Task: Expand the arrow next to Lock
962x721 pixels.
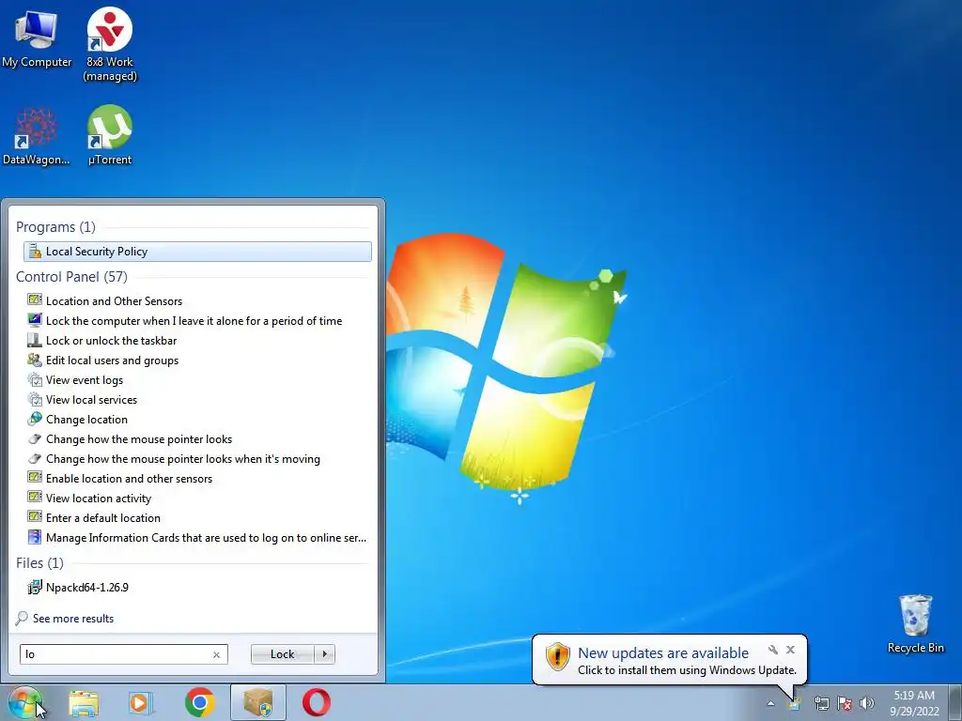Action: click(324, 654)
